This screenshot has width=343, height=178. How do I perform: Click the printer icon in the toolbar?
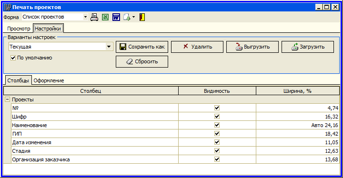pos(94,17)
